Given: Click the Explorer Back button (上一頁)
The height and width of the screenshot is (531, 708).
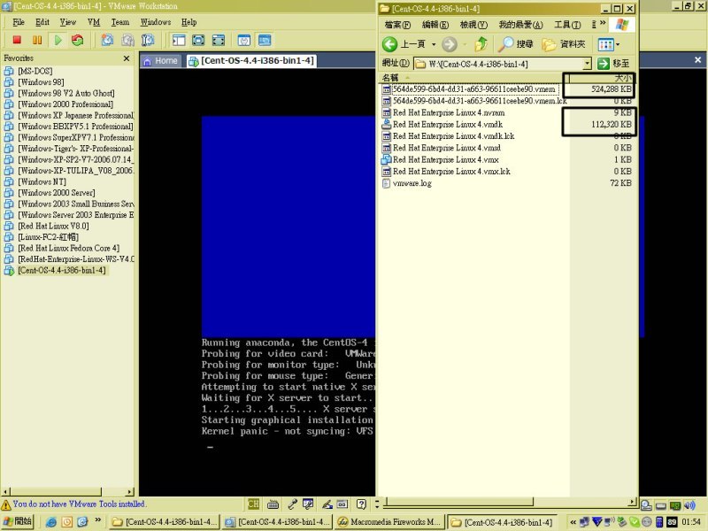Looking at the screenshot, I should pyautogui.click(x=404, y=43).
